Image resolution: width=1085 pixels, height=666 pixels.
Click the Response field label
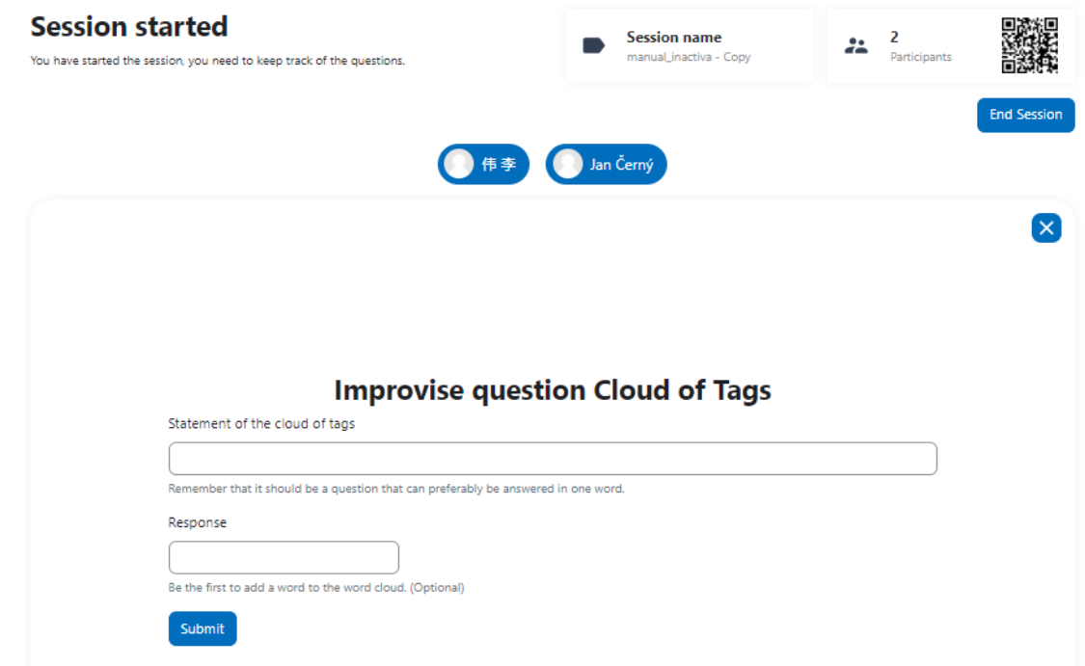(197, 522)
